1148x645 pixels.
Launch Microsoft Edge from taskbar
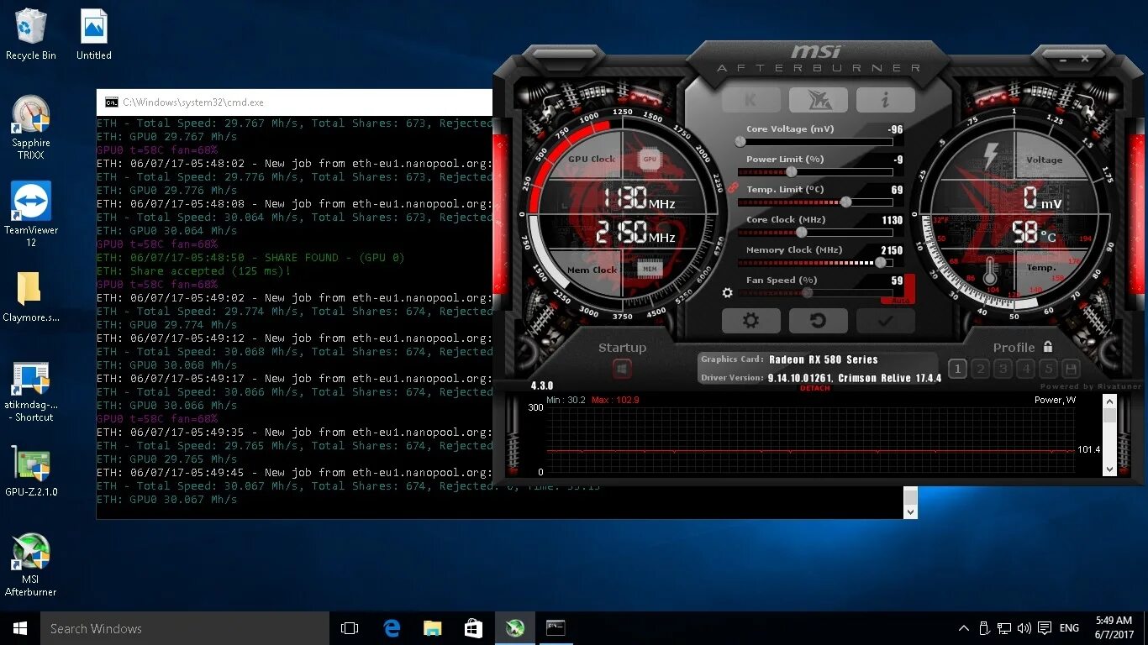coord(392,628)
